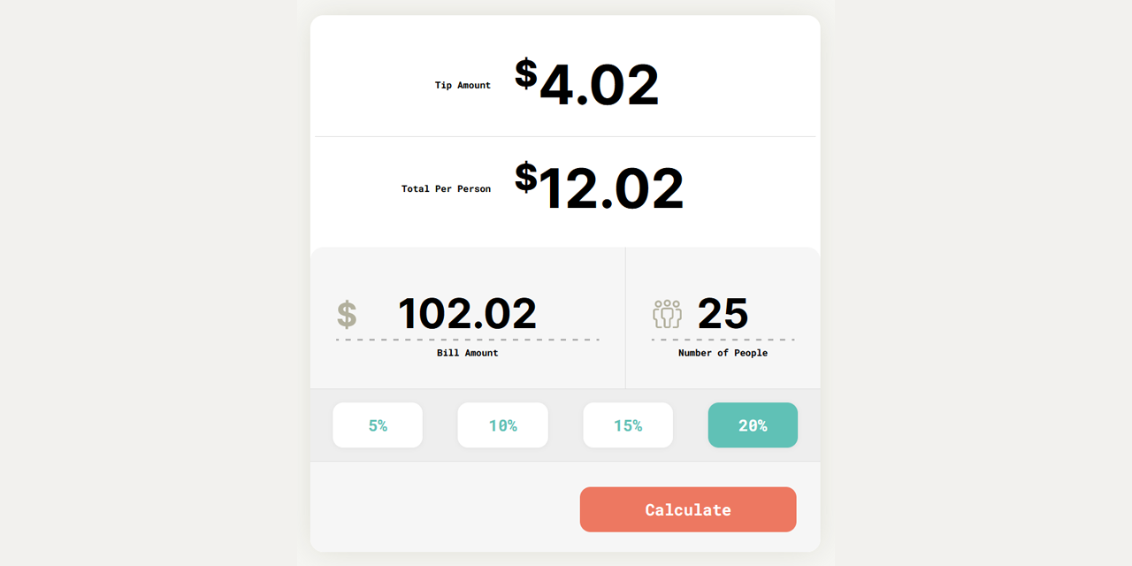The width and height of the screenshot is (1132, 566).
Task: Click the Calculate button
Action: 688,509
